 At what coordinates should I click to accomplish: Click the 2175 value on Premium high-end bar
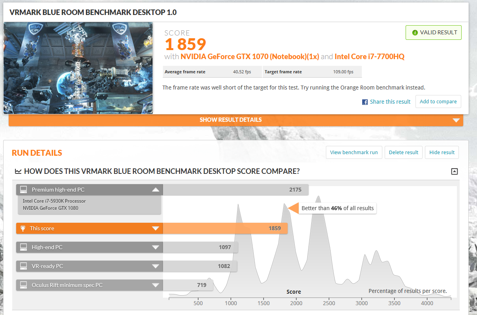coord(295,190)
